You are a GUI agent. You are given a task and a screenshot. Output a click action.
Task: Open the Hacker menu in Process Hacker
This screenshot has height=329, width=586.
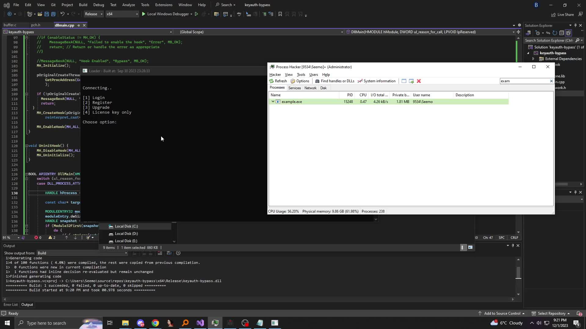[x=275, y=75]
